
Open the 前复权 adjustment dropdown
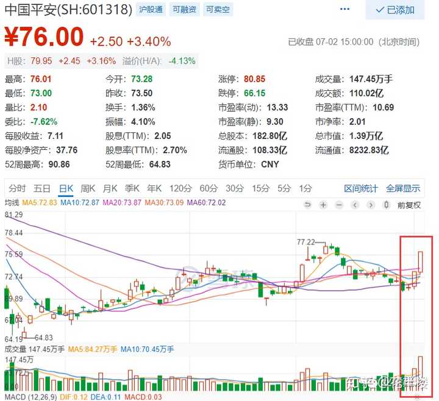click(409, 205)
